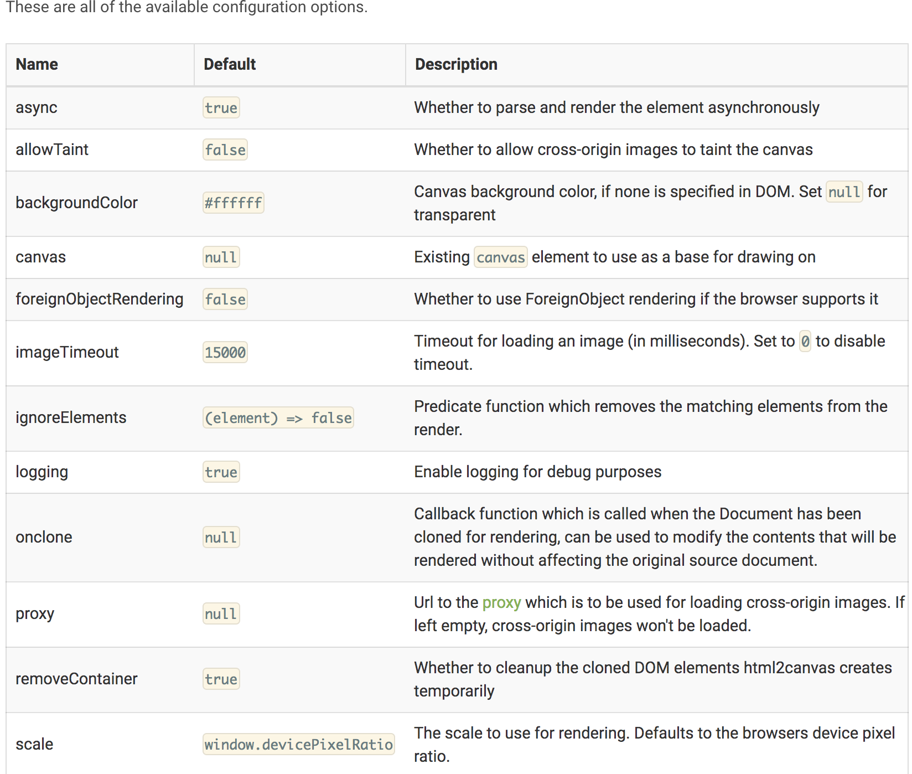The height and width of the screenshot is (774, 912).
Task: Click the backgroundColor option name
Action: tap(76, 203)
